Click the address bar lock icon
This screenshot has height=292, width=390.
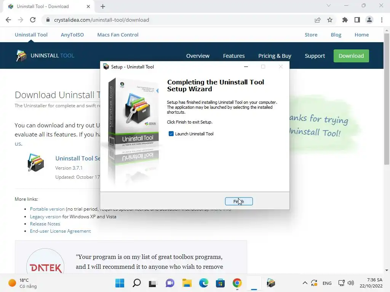pos(48,20)
